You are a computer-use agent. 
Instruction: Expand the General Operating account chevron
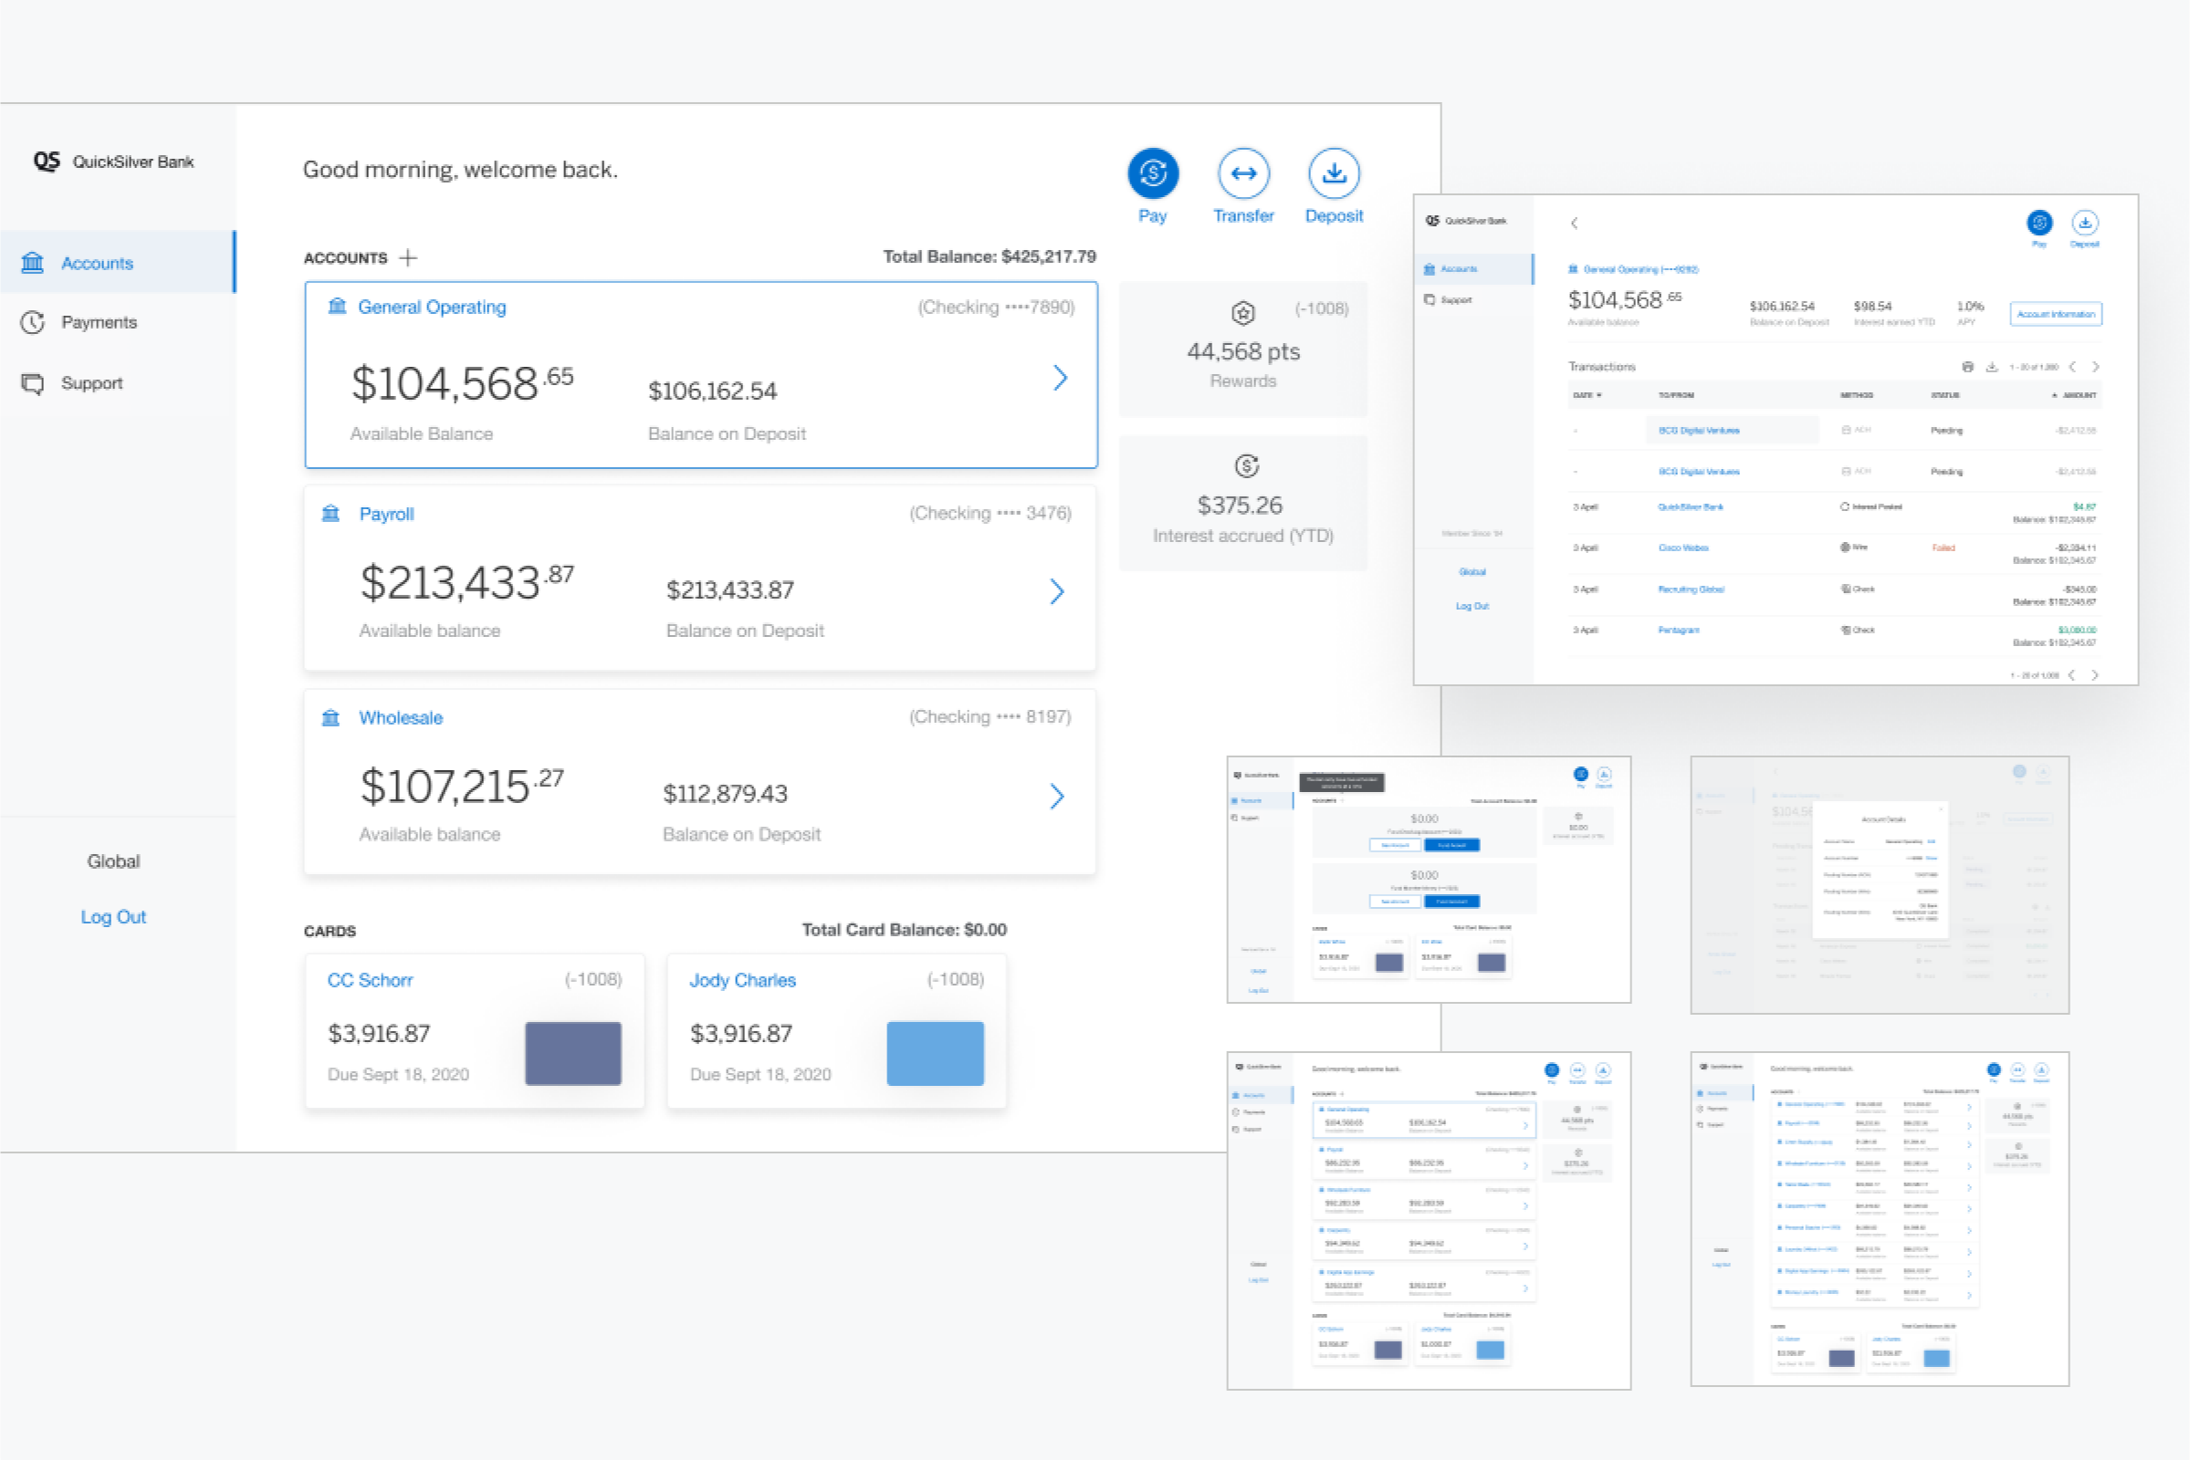click(1059, 378)
